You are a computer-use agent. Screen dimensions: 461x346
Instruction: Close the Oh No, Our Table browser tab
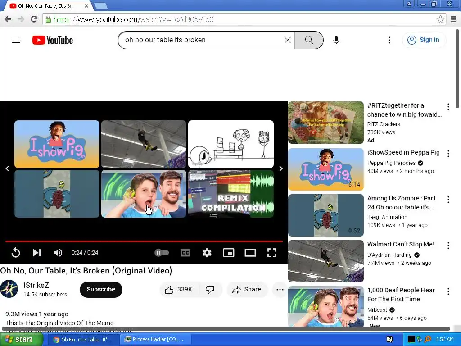pos(86,5)
